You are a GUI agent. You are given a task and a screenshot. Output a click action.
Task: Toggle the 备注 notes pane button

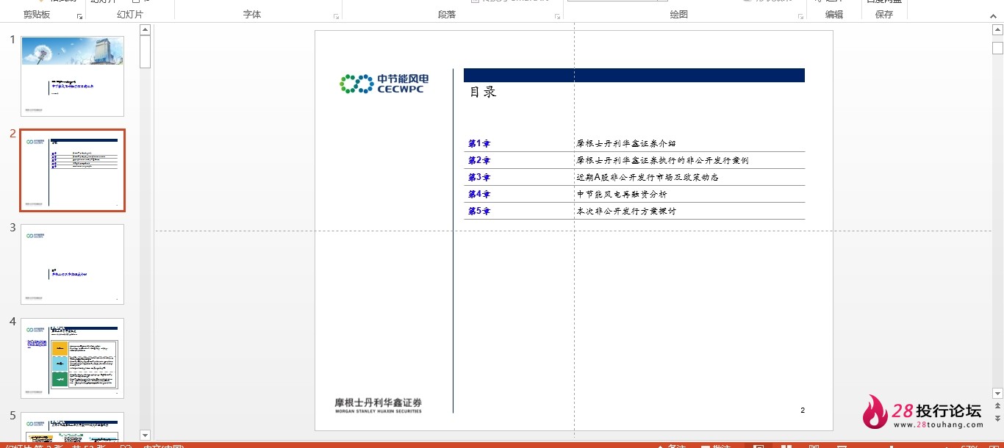tap(671, 447)
